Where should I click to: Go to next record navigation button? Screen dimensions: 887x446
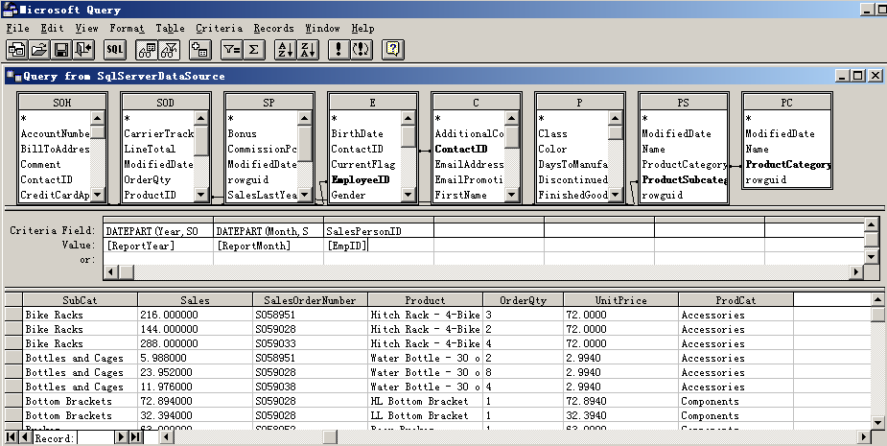(122, 437)
